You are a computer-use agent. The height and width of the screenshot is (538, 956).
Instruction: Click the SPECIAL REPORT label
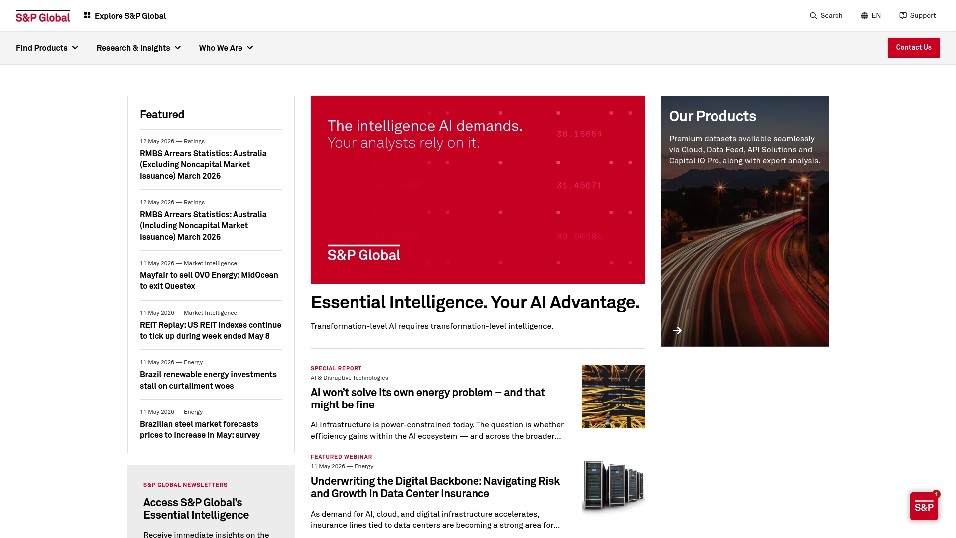pos(336,368)
